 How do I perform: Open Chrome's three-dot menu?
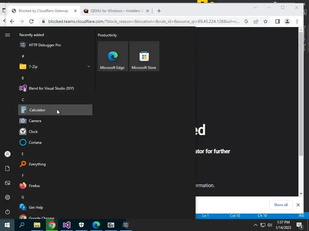pos(297,21)
